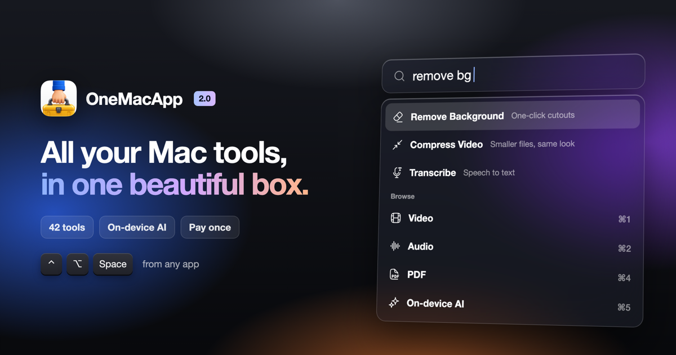Click the Space key cap
The height and width of the screenshot is (355, 676).
[113, 264]
